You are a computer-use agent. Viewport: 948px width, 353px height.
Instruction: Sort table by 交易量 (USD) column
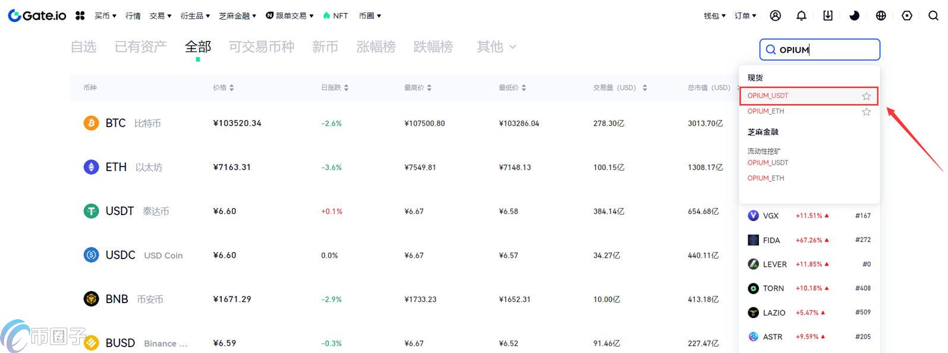click(x=620, y=87)
